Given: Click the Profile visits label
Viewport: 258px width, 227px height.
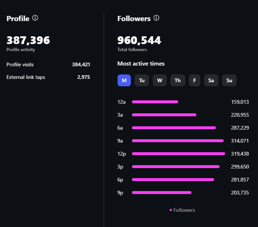Looking at the screenshot, I should (20, 64).
